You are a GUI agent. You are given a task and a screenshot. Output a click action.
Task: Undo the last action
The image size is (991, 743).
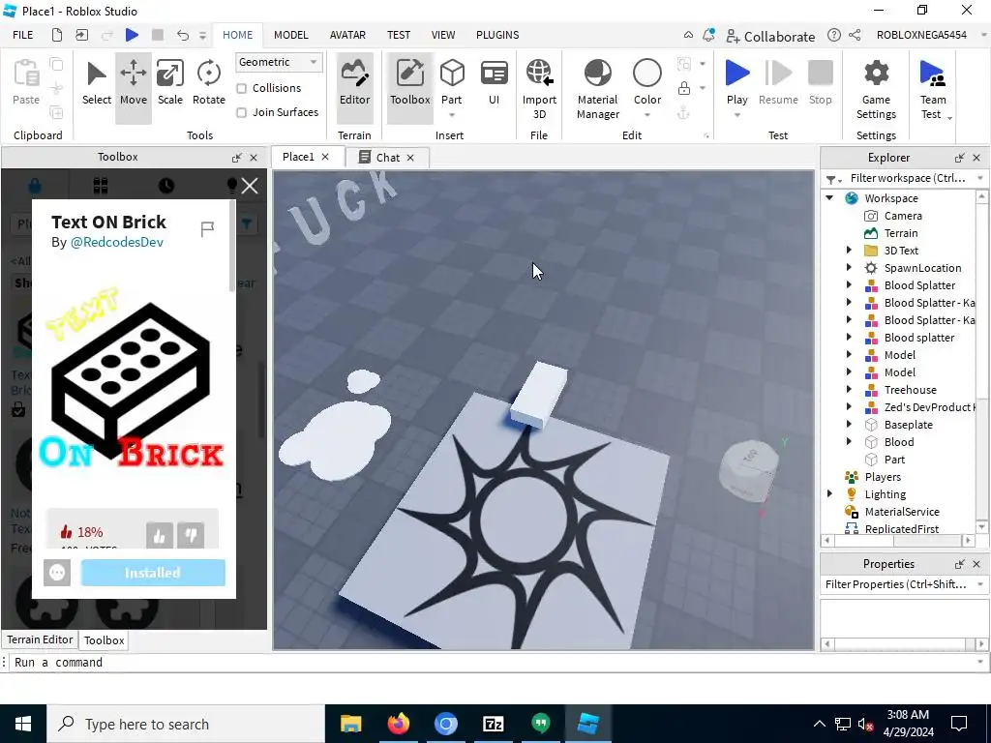183,35
